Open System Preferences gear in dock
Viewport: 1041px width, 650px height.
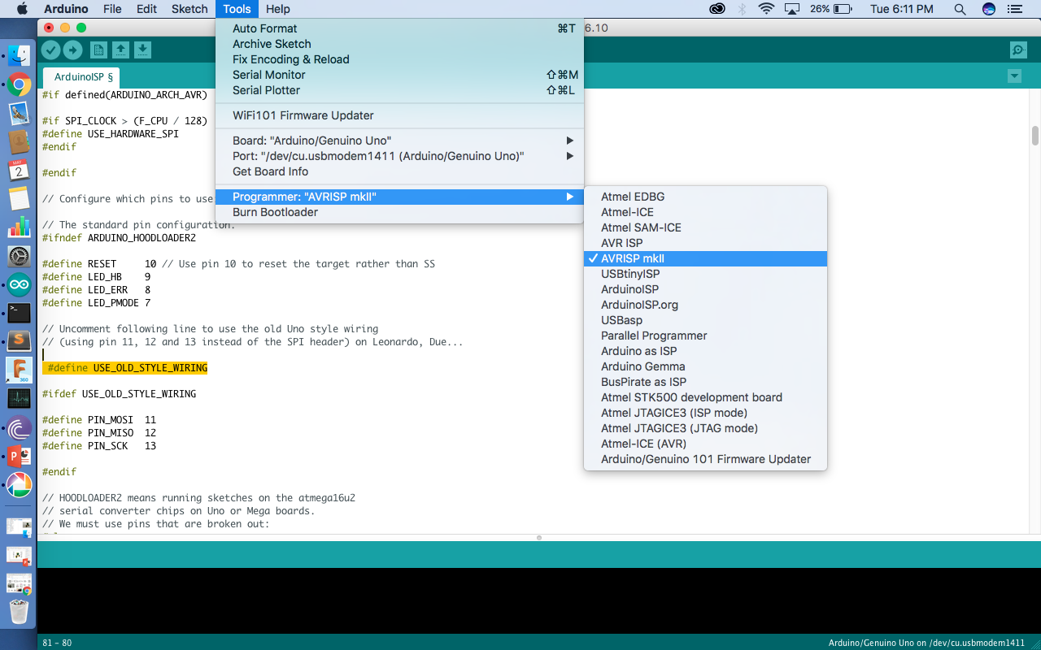pos(19,256)
